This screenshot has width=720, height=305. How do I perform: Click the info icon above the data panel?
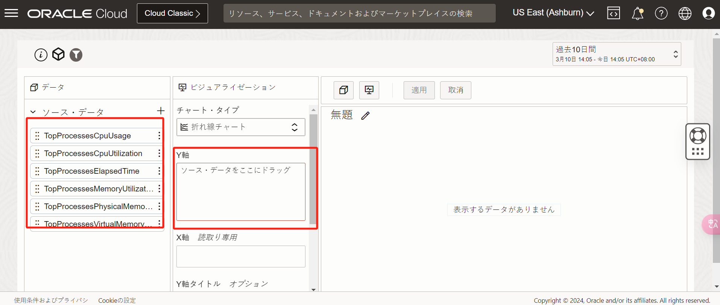(41, 55)
